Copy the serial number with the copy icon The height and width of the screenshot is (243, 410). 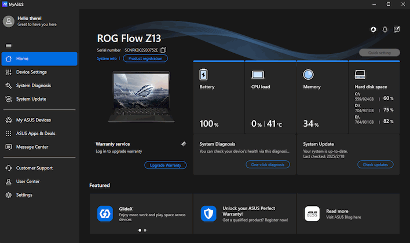coord(163,50)
